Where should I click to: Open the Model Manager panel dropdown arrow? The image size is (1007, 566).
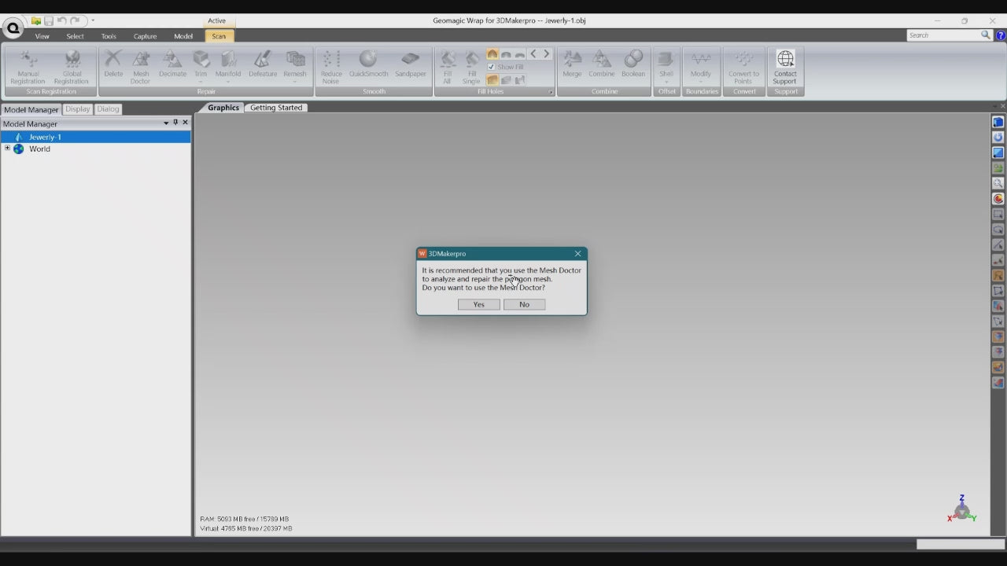click(166, 123)
